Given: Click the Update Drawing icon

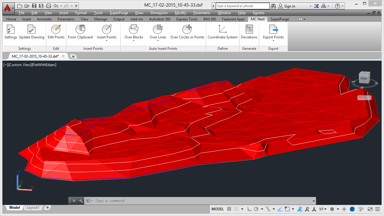Looking at the screenshot, I should click(31, 30).
